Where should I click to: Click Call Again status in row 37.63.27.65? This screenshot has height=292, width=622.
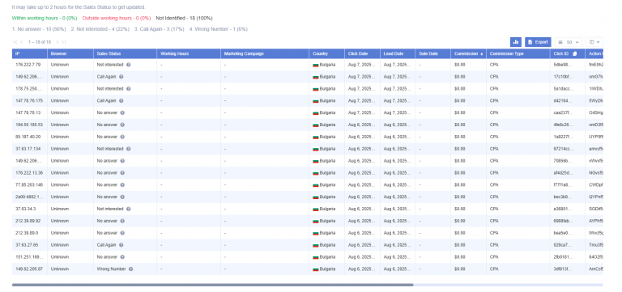pos(106,245)
